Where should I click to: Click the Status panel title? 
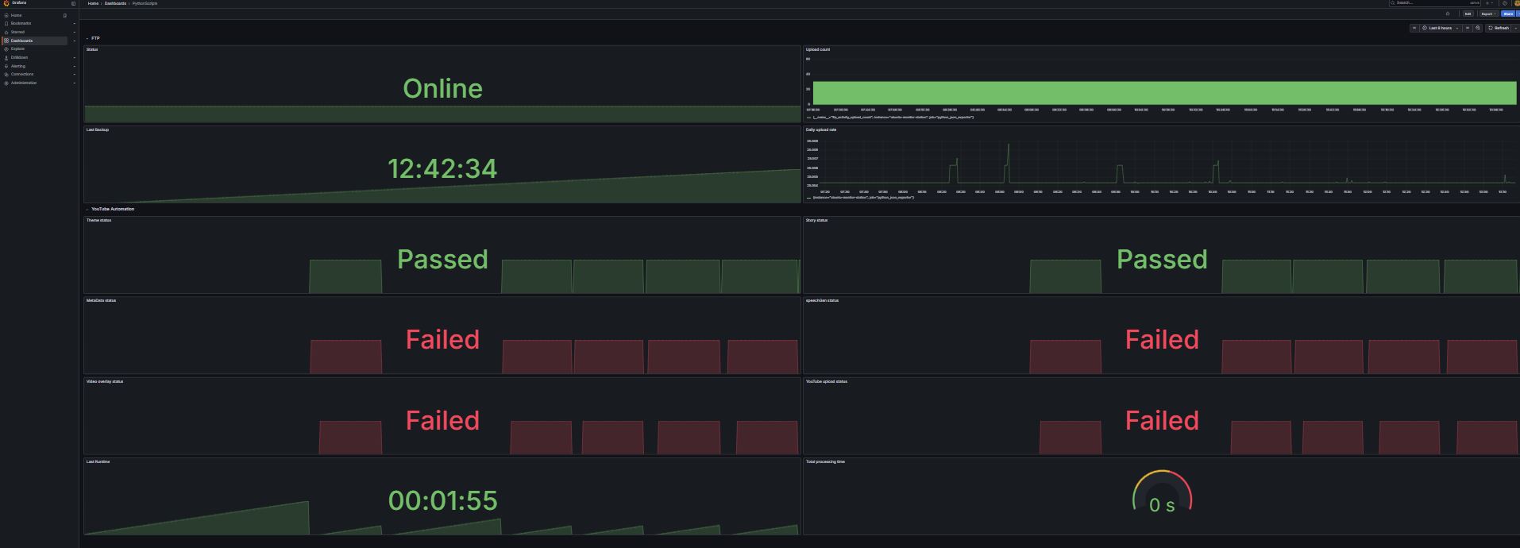(x=92, y=49)
